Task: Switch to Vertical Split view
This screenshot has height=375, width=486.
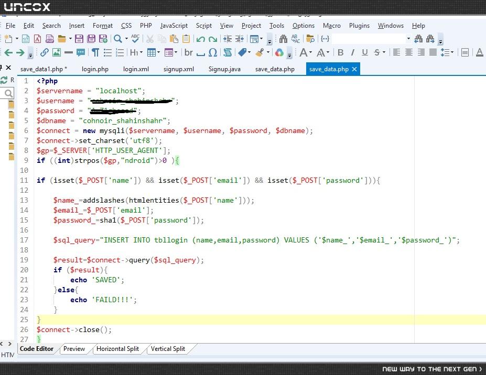Action: [x=168, y=349]
